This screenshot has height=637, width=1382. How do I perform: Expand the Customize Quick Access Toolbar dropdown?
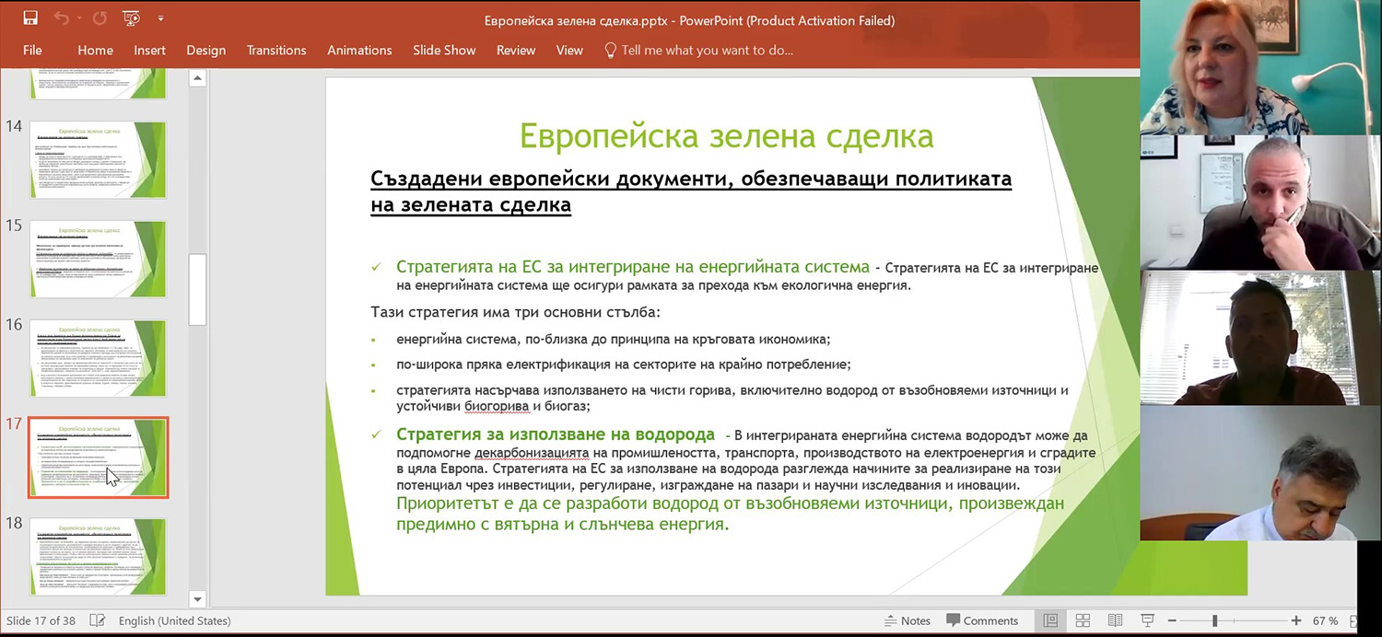point(160,18)
